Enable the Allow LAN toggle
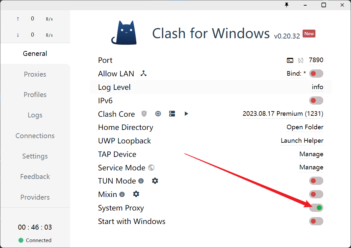Screen dimensions: 351x248 point(316,74)
